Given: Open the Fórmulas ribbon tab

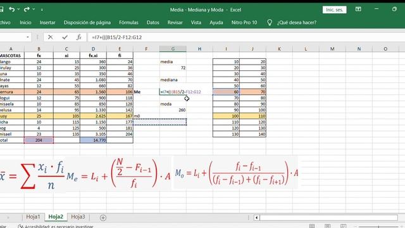Looking at the screenshot, I should pyautogui.click(x=128, y=23).
